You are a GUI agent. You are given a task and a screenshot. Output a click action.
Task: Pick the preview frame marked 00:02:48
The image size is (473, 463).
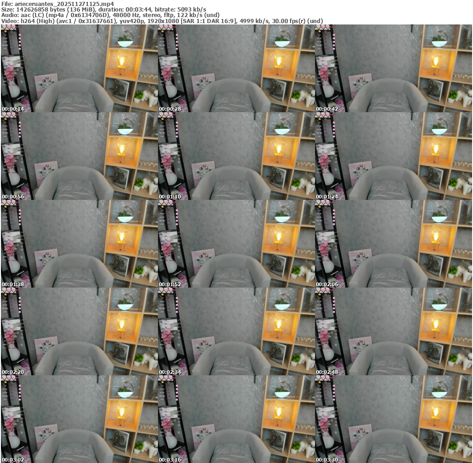[x=394, y=331]
